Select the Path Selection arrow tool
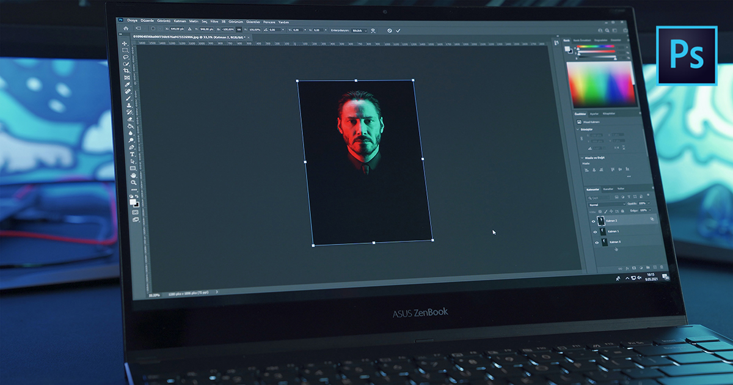This screenshot has height=385, width=733. pyautogui.click(x=133, y=161)
